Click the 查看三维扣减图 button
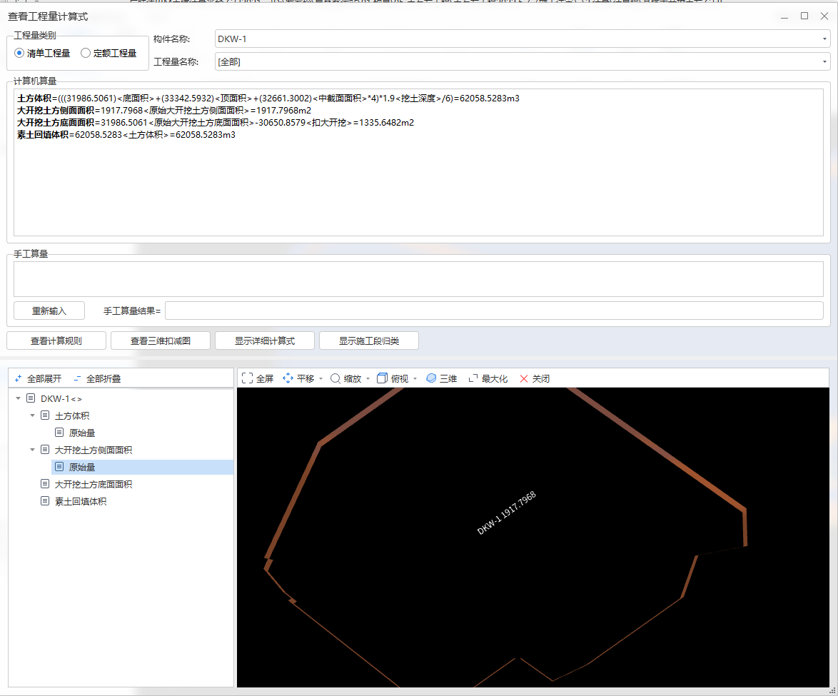838x696 pixels. pos(161,341)
